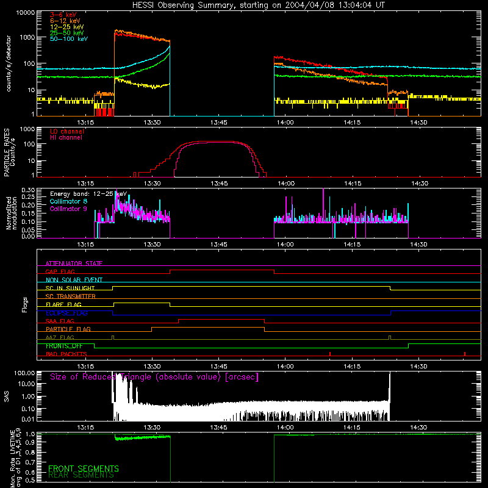This screenshot has height=488, width=488.
Task: Click the NON_SOLAR_EVENT flag label
Action: coord(74,280)
